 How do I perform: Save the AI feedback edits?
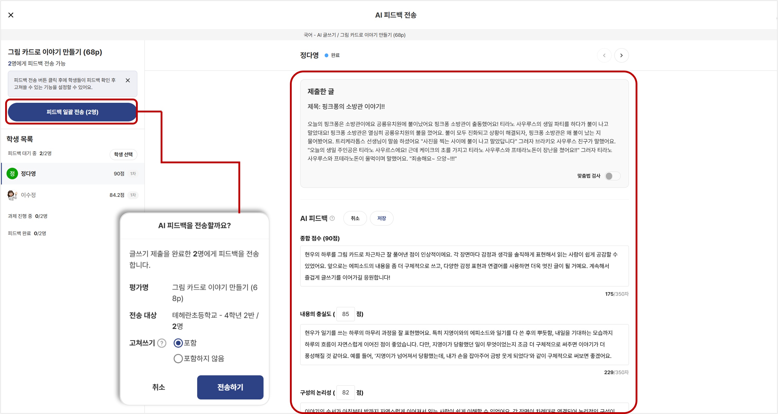pos(381,218)
